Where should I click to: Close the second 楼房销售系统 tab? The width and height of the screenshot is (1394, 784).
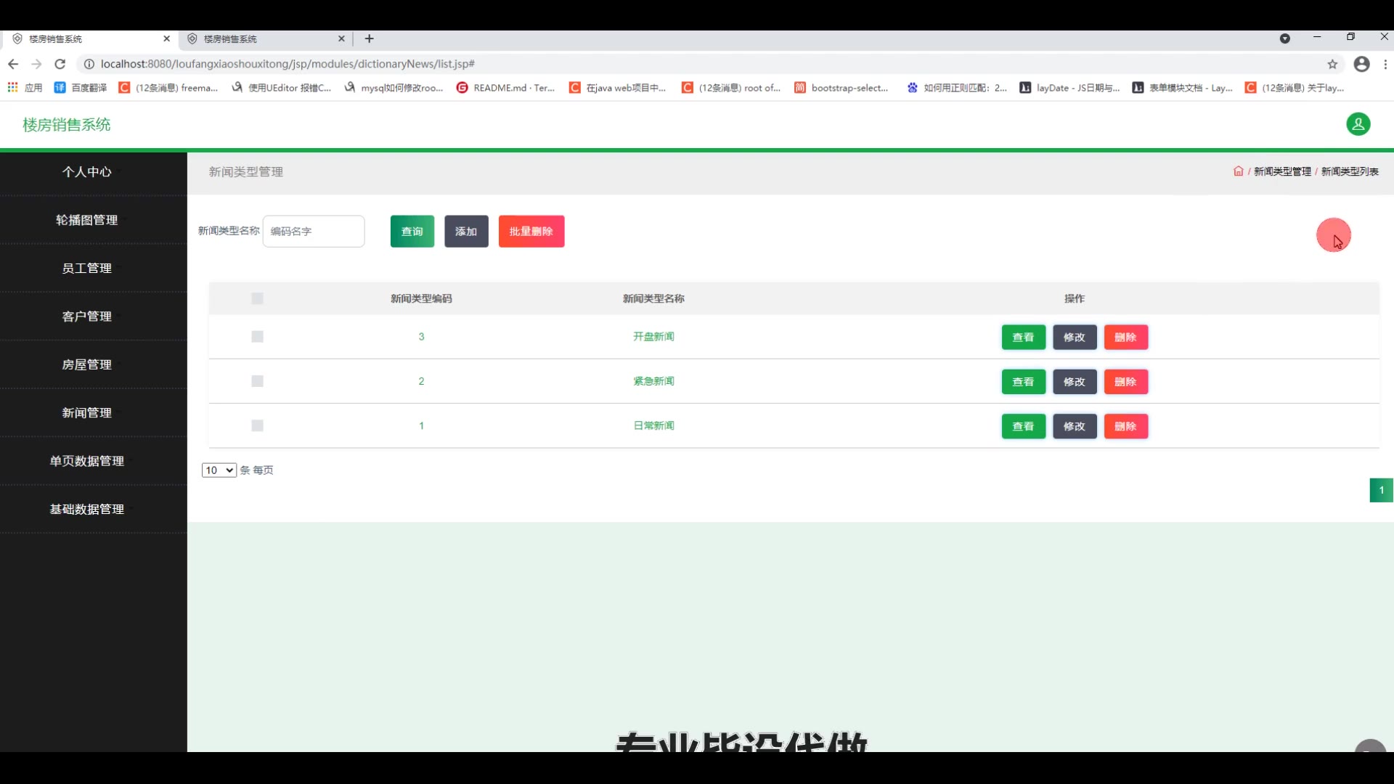341,38
